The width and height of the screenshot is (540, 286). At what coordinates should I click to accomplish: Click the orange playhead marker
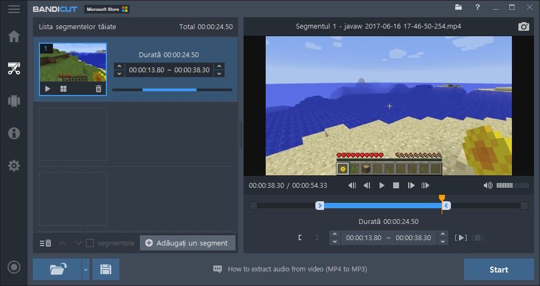[442, 198]
